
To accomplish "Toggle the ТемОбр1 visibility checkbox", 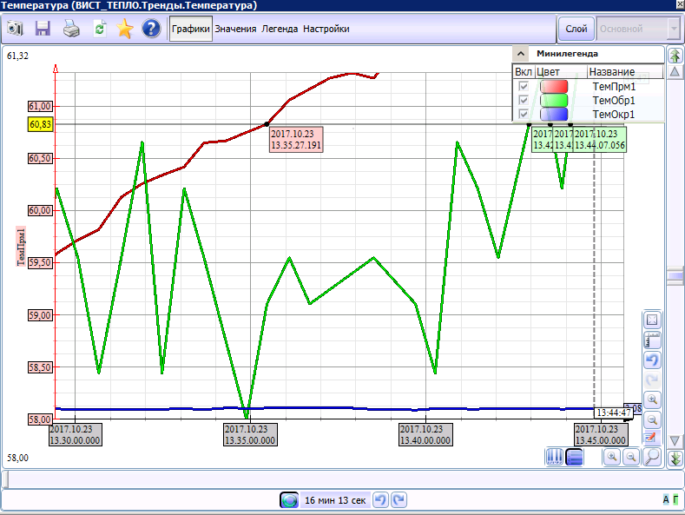I will coord(523,100).
